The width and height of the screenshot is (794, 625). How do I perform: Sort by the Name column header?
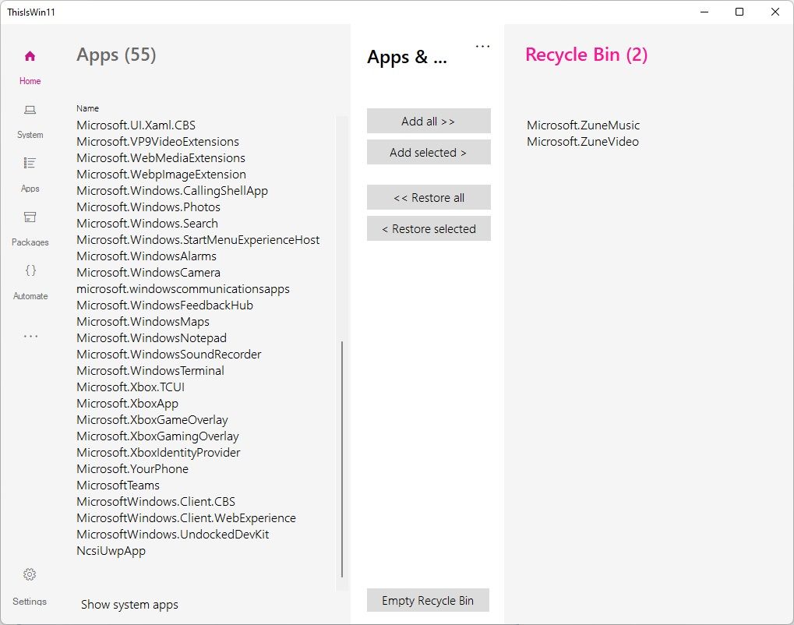pyautogui.click(x=87, y=108)
